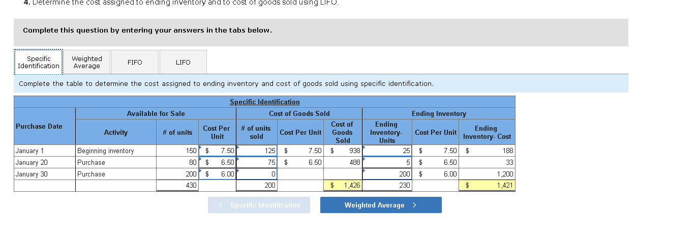Click the Cost of Goods Sold header

(x=299, y=113)
